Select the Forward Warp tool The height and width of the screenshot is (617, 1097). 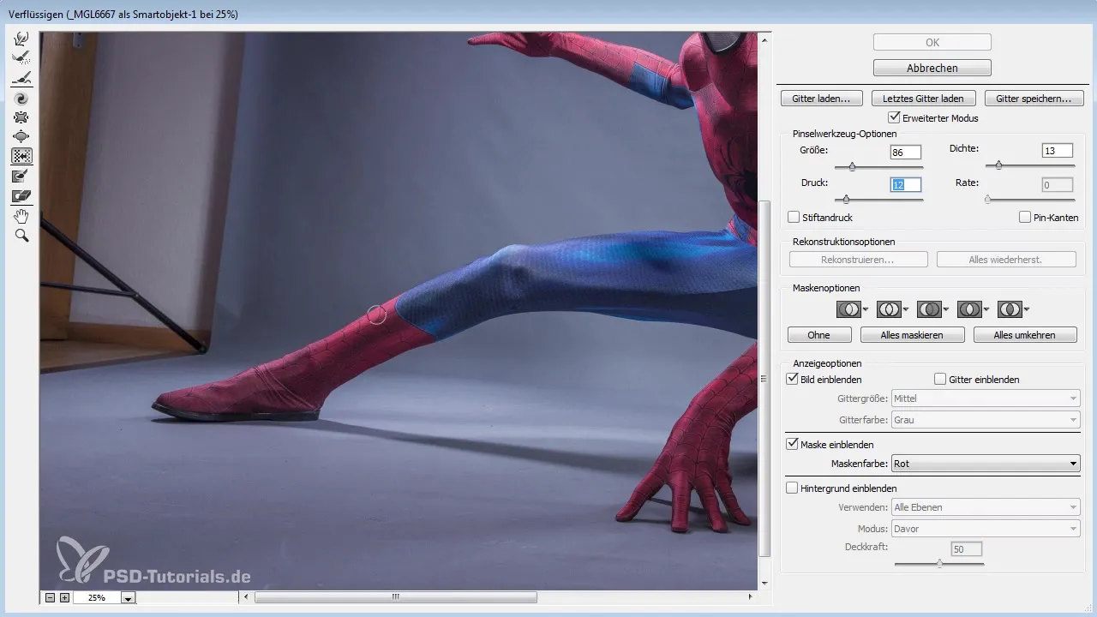22,38
